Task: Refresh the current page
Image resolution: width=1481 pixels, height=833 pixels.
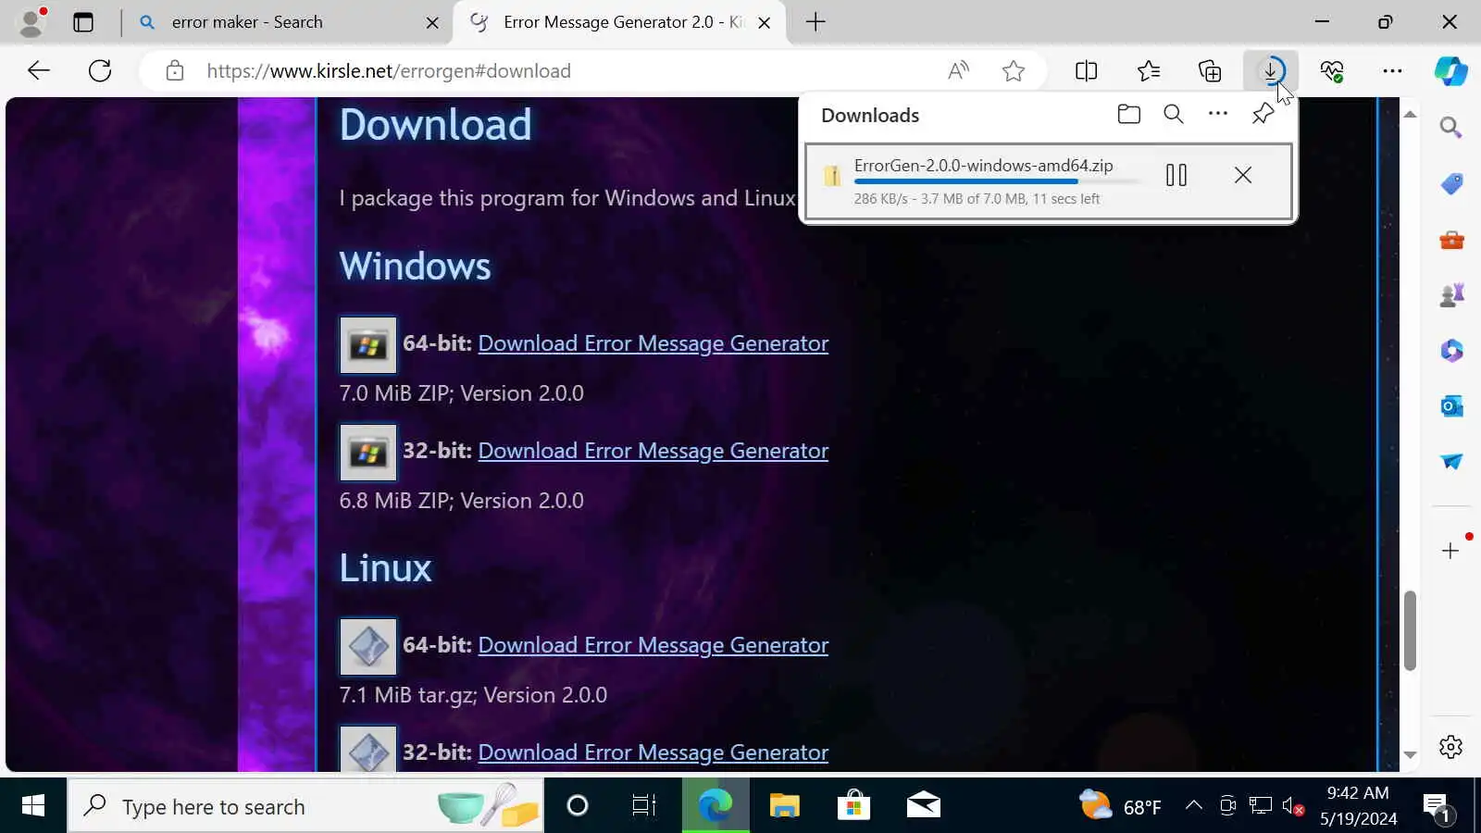Action: click(100, 70)
